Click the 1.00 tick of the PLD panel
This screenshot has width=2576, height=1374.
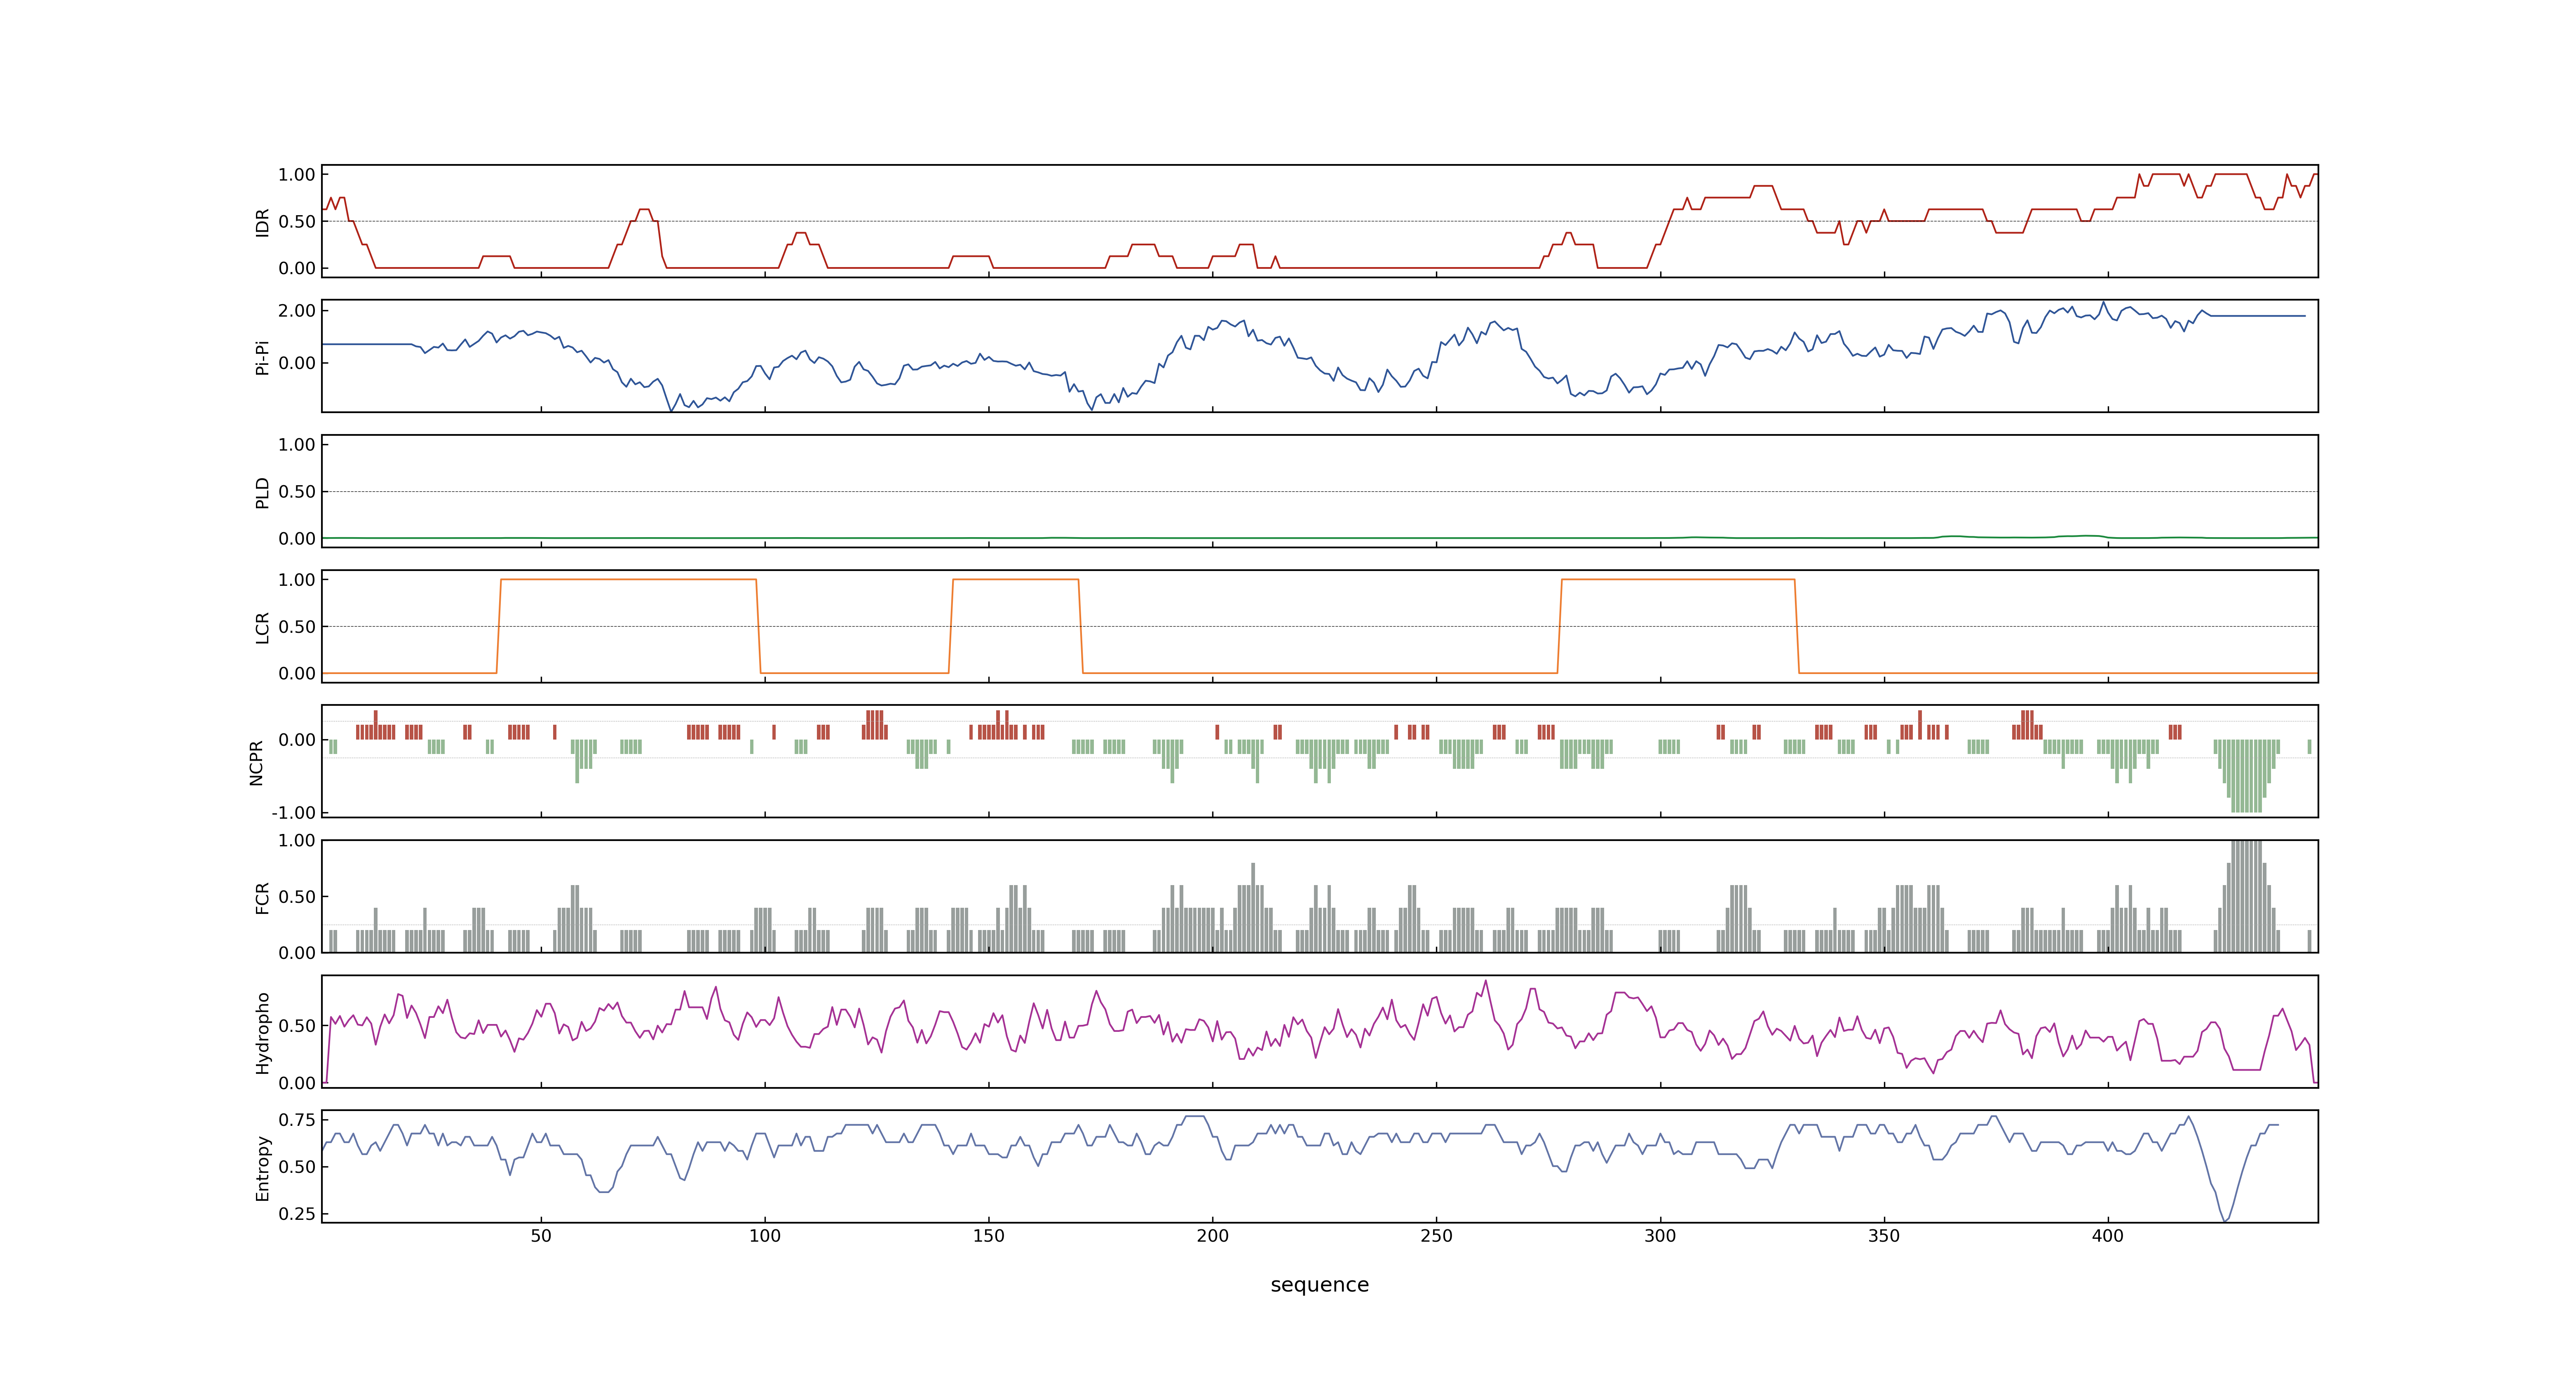coord(297,445)
